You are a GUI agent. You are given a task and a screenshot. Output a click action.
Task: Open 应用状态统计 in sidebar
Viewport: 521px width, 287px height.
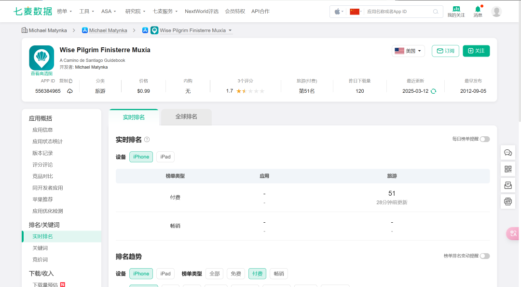[47, 142]
